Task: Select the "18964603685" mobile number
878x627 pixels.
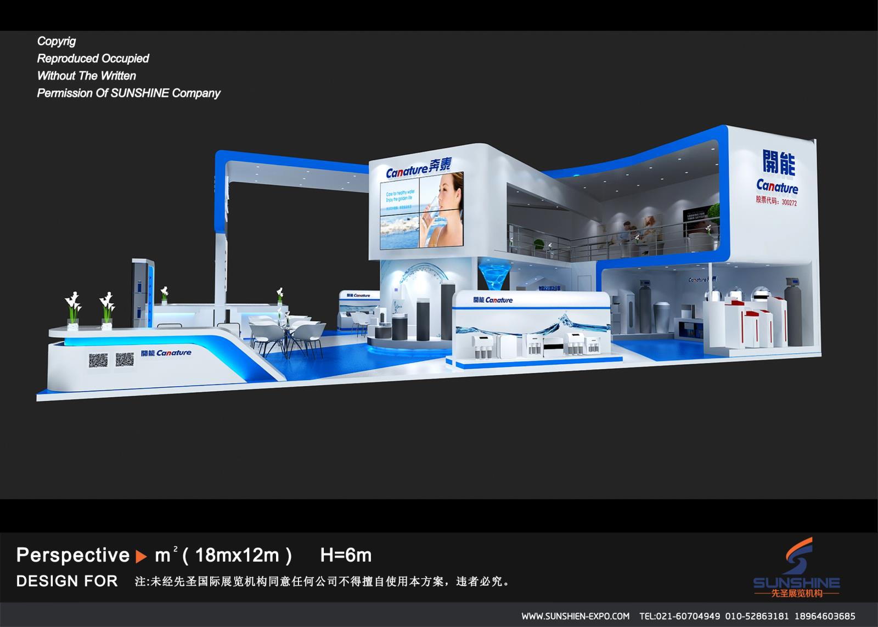Action: coord(824,616)
